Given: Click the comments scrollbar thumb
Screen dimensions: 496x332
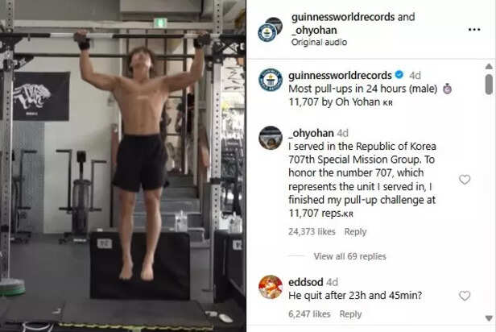Looking at the screenshot, I should [489, 84].
